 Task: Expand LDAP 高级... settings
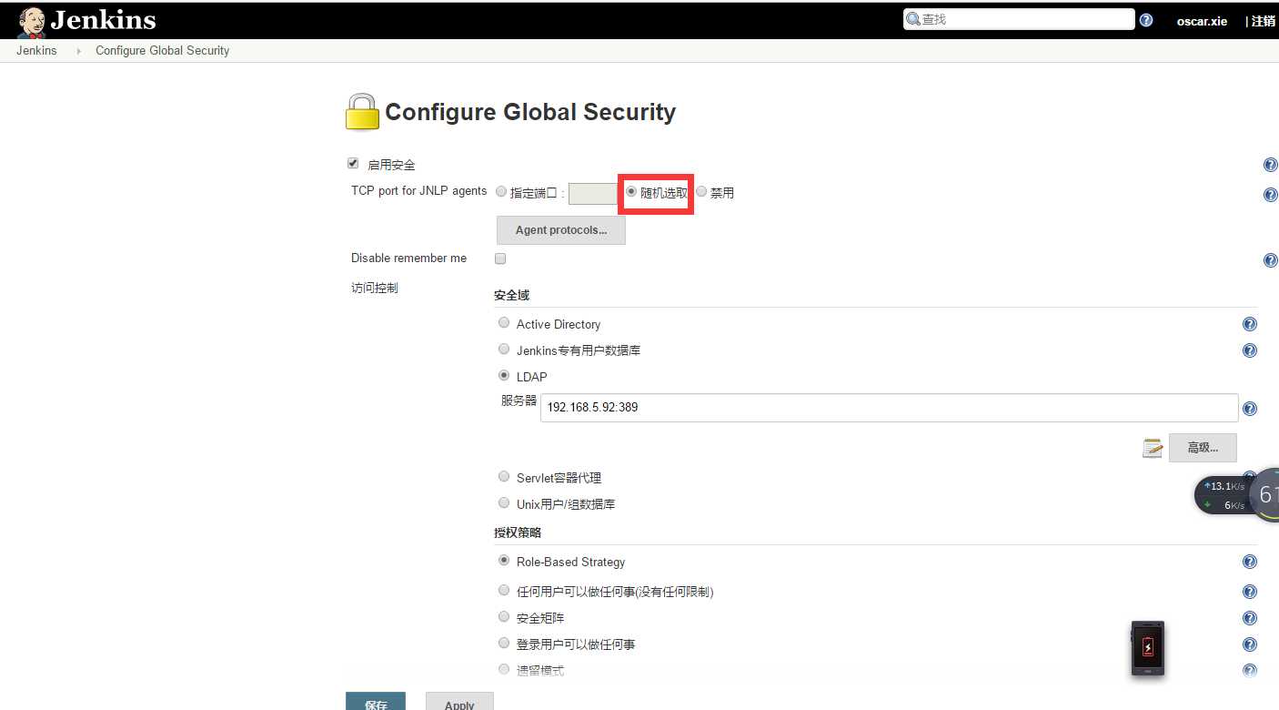click(x=1203, y=448)
